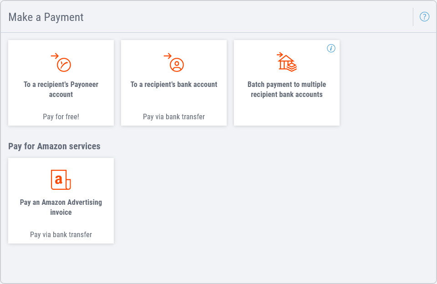
Task: Click the "Make a Payment" heading
Action: (46, 17)
